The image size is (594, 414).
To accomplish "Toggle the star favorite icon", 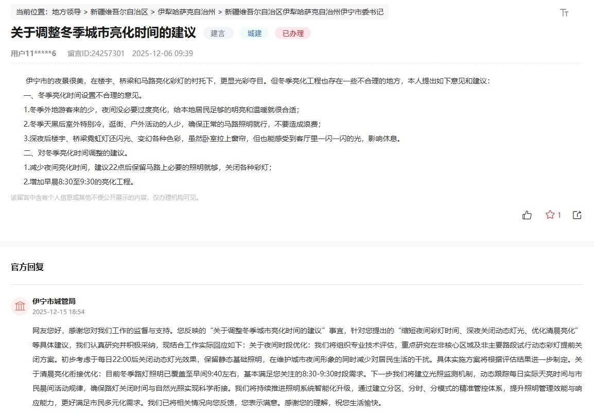I will coord(550,215).
